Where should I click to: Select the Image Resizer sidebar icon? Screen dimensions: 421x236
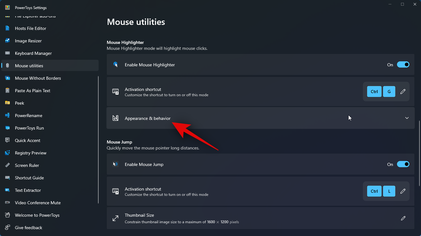coord(7,41)
